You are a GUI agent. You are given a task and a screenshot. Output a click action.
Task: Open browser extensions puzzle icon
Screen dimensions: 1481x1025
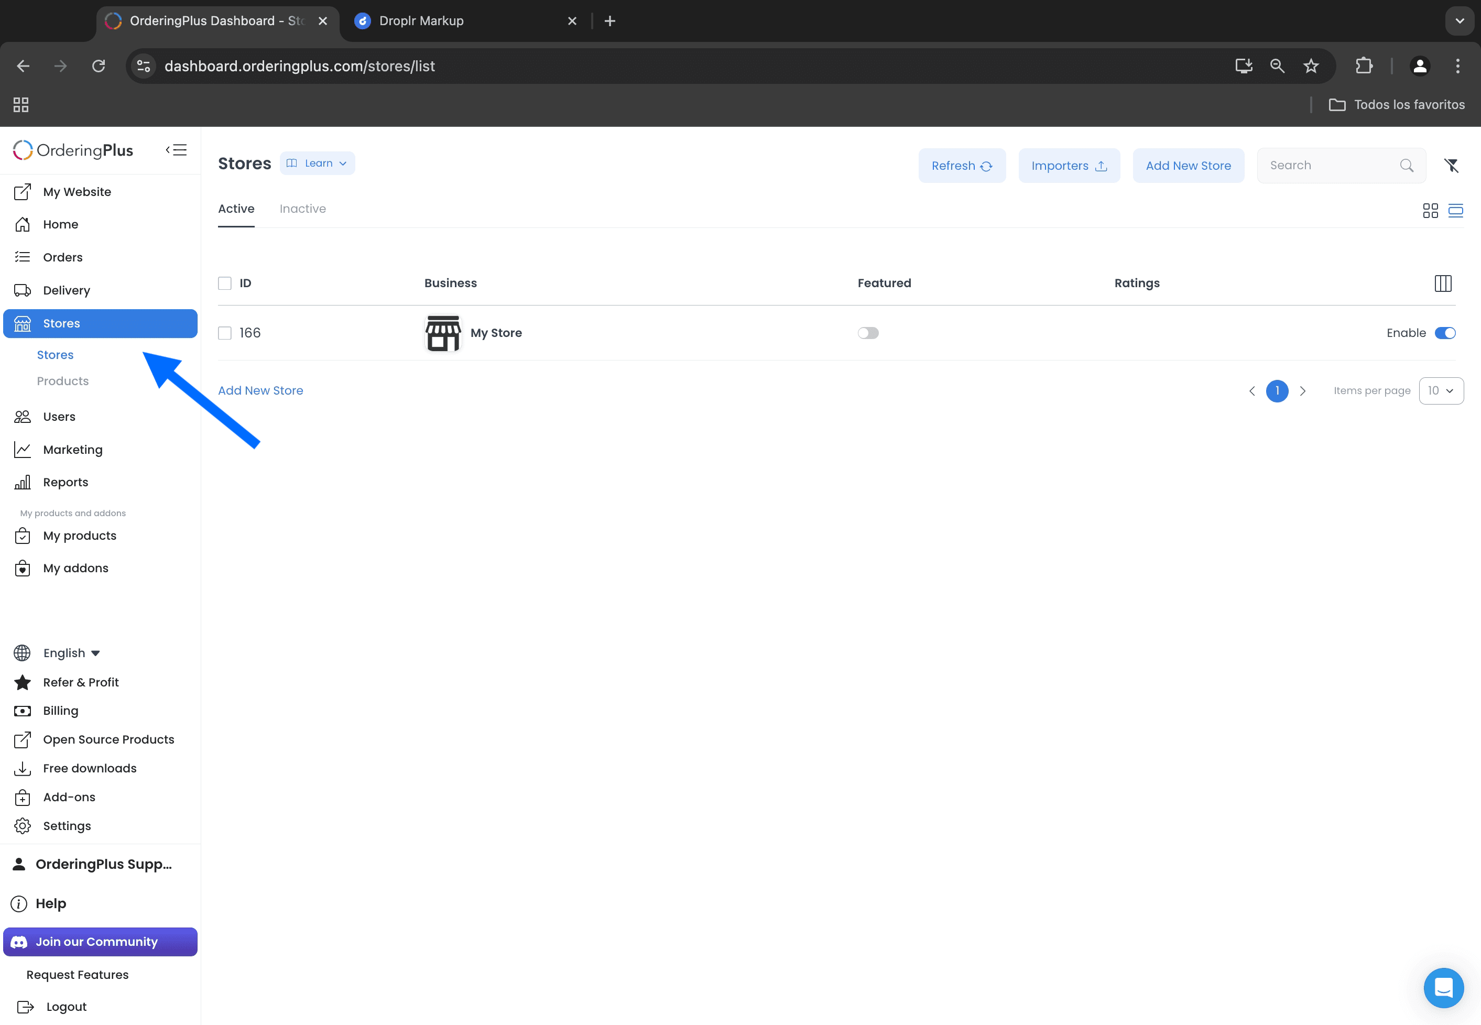pyautogui.click(x=1364, y=66)
